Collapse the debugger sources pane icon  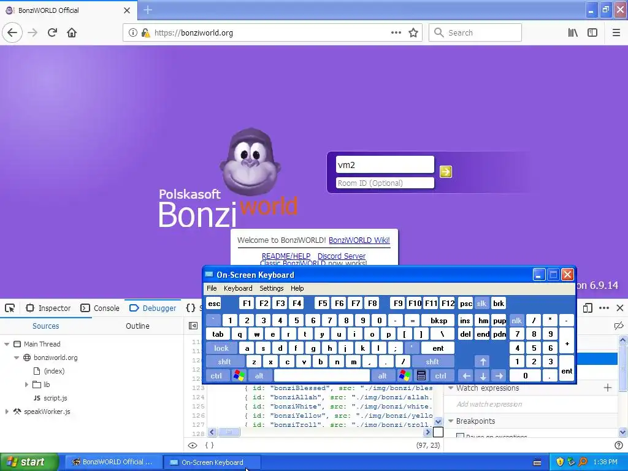click(x=193, y=326)
